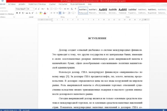Align the text to the right

[57, 13]
